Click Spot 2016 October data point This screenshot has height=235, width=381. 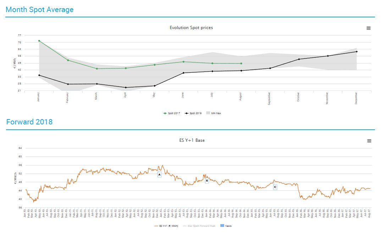pos(299,59)
